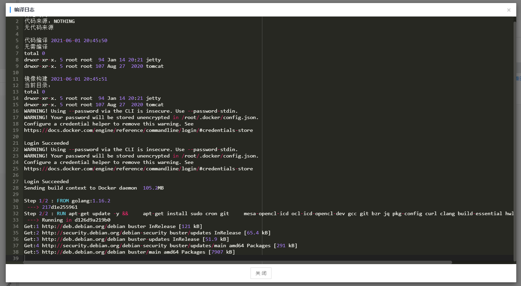Image resolution: width=521 pixels, height=286 pixels.
Task: Click the timestamp '2021-06-01 20:45:50'
Action: point(79,40)
